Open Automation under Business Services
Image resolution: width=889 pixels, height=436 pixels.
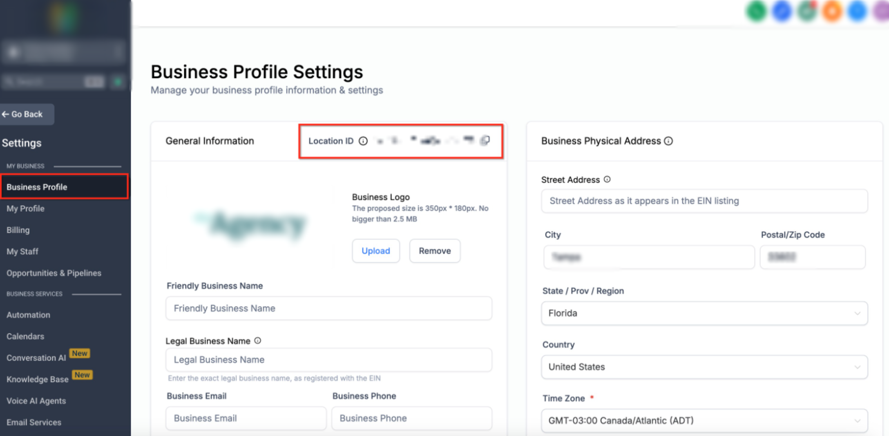28,315
